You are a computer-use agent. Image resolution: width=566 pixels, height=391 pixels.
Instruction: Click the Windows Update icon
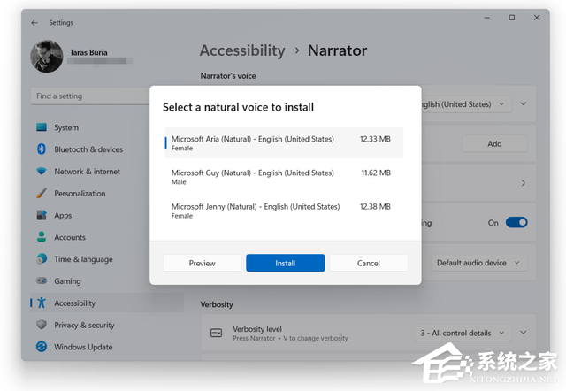[x=41, y=347]
